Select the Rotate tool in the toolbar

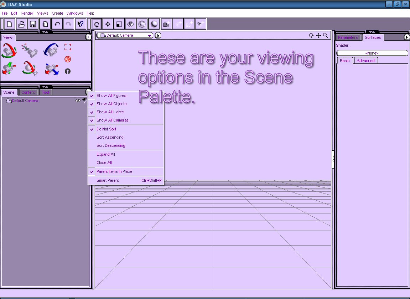click(x=97, y=24)
